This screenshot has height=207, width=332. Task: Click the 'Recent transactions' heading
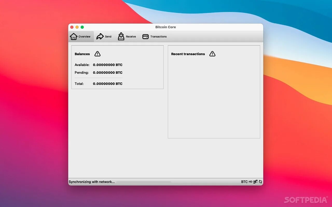point(188,54)
